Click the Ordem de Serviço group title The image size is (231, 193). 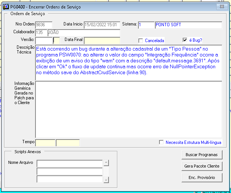28,14
